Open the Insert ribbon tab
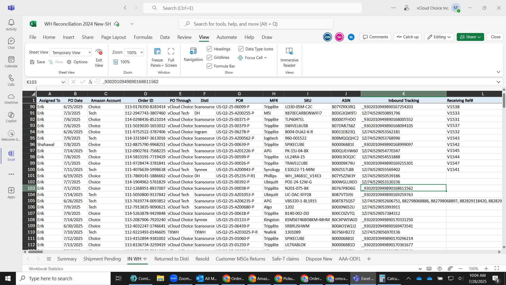506x285 pixels. click(x=69, y=37)
